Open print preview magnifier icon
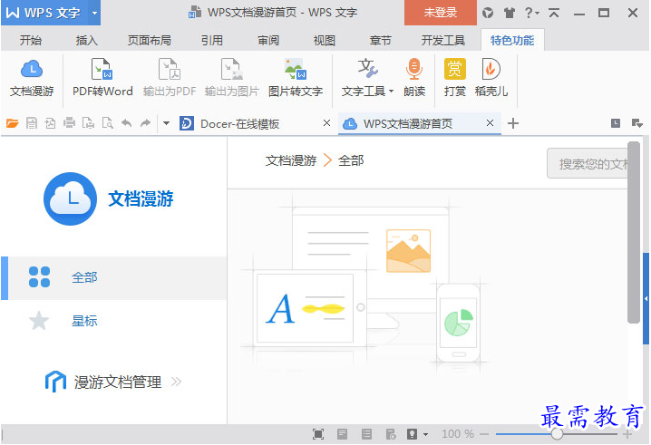 (x=108, y=123)
